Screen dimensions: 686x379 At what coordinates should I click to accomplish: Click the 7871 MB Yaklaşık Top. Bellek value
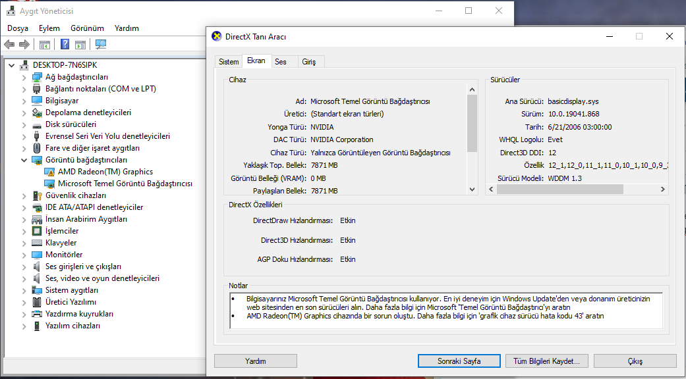point(324,166)
